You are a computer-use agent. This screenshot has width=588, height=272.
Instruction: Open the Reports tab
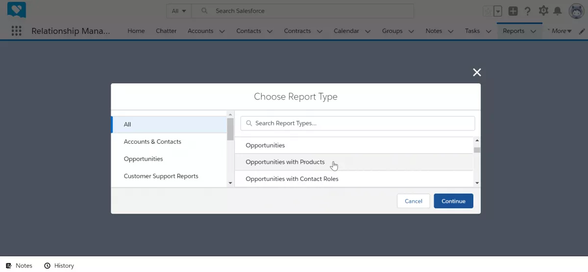514,31
